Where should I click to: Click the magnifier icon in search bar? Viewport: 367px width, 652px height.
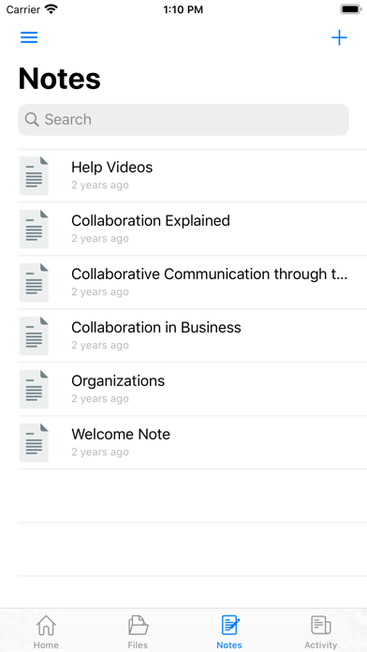[x=32, y=119]
